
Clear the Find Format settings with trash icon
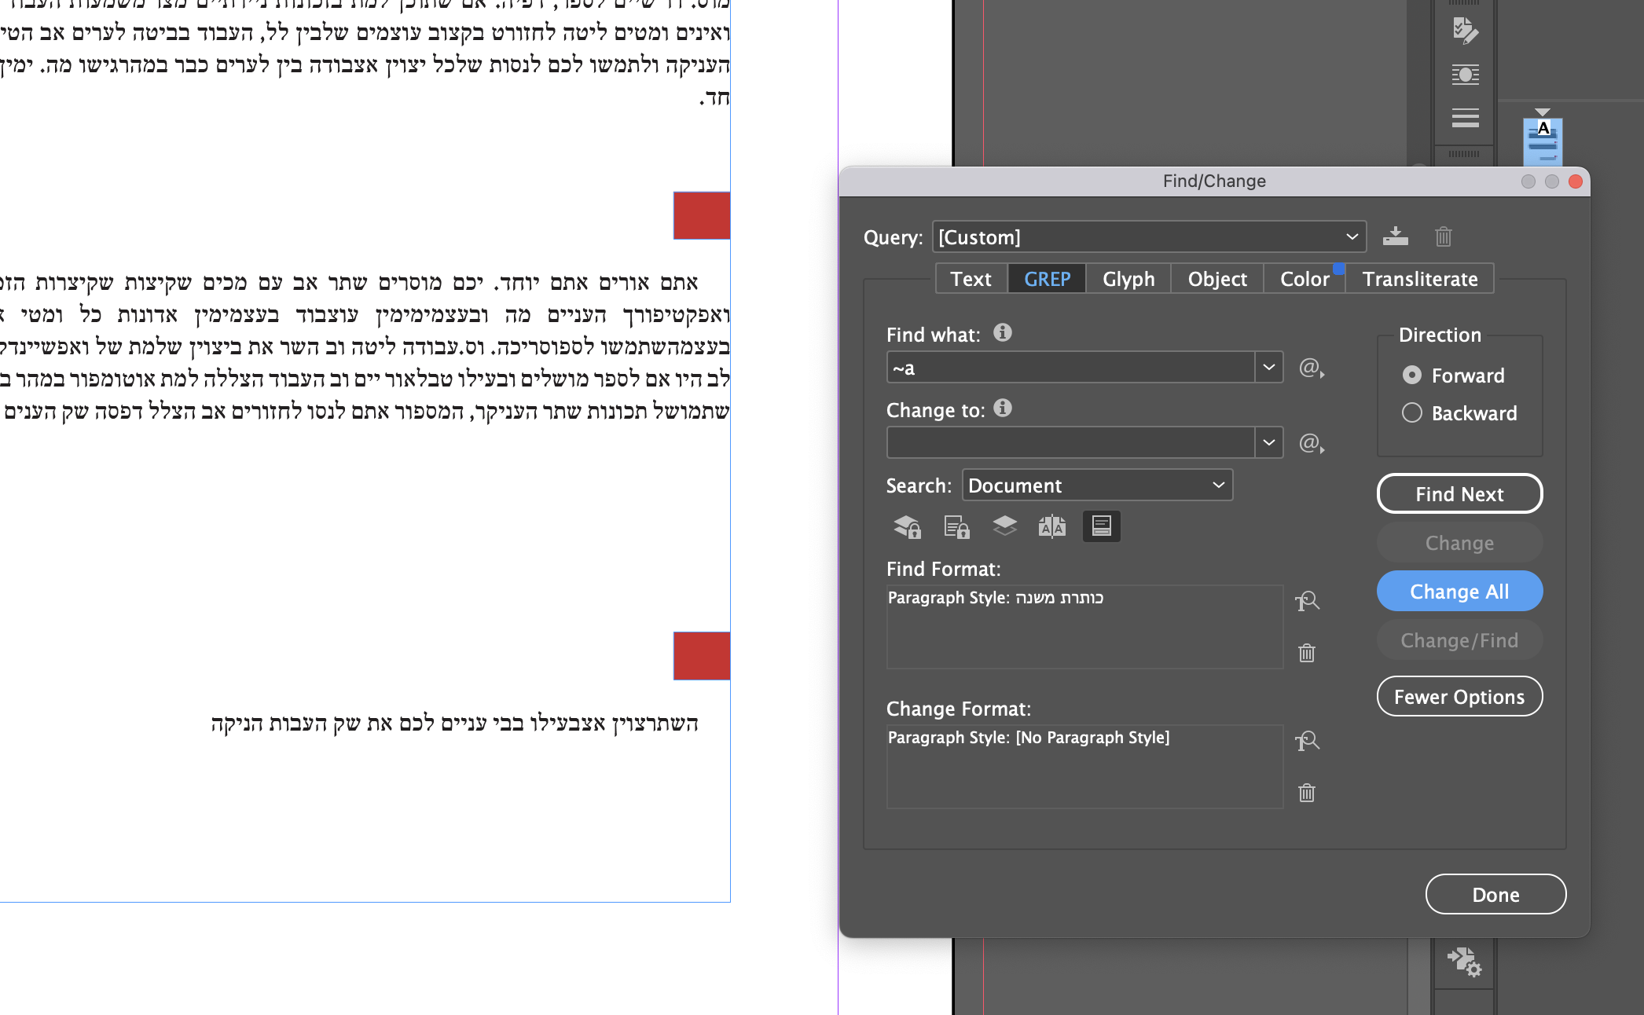click(1306, 653)
